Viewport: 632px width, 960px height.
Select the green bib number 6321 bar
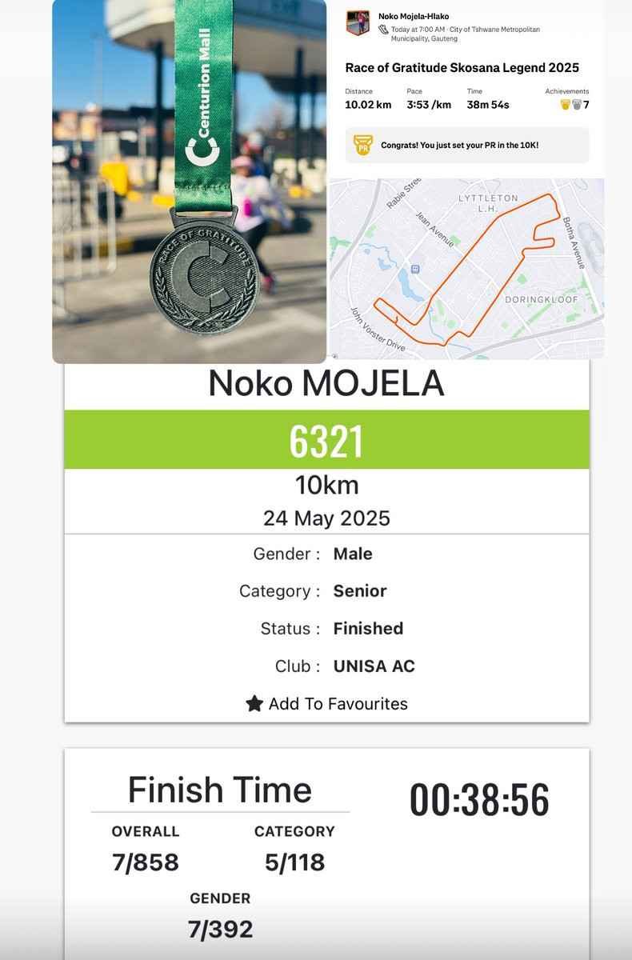click(x=326, y=440)
